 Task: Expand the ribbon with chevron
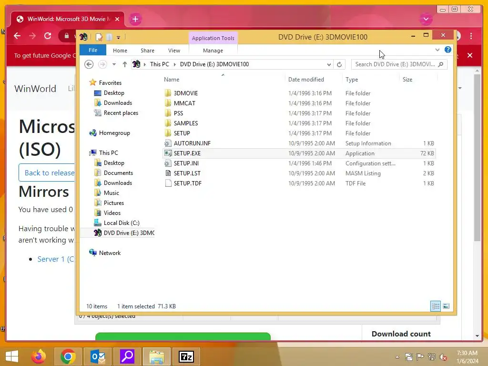(437, 50)
